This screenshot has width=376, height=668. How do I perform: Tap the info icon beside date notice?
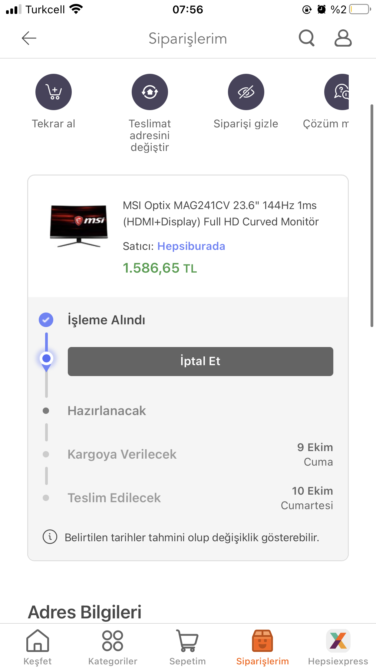pos(50,537)
